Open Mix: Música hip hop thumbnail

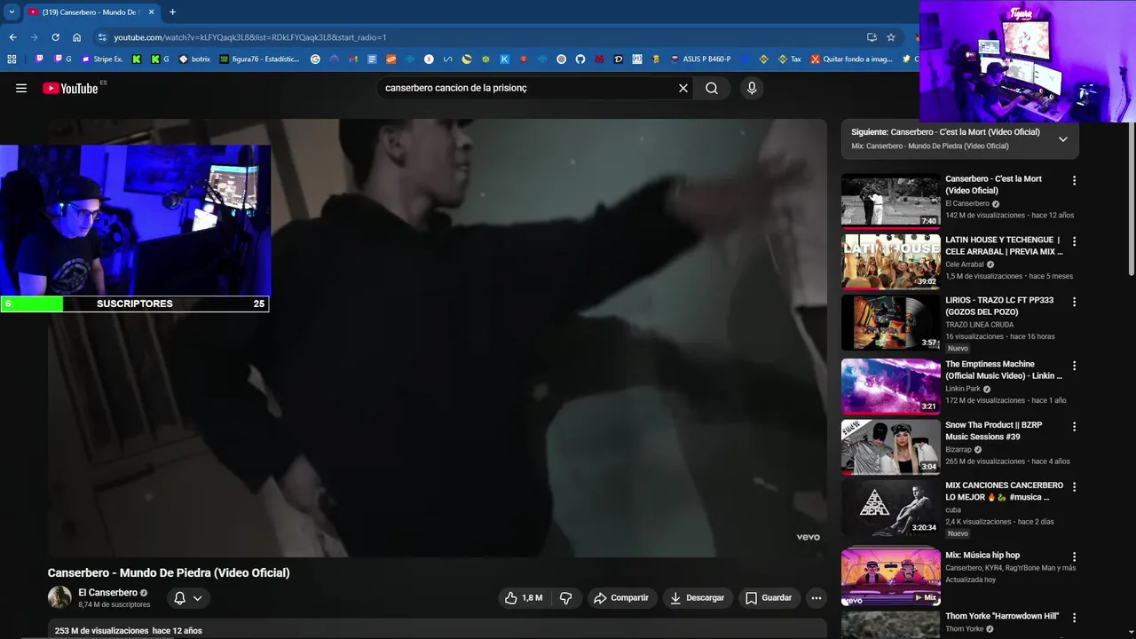click(891, 577)
